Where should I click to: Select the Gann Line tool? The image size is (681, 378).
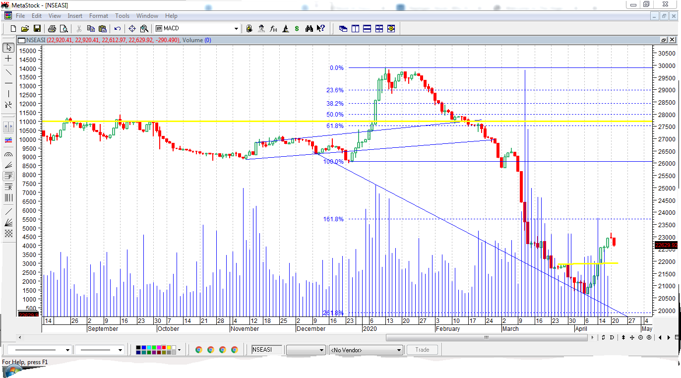[x=8, y=211]
